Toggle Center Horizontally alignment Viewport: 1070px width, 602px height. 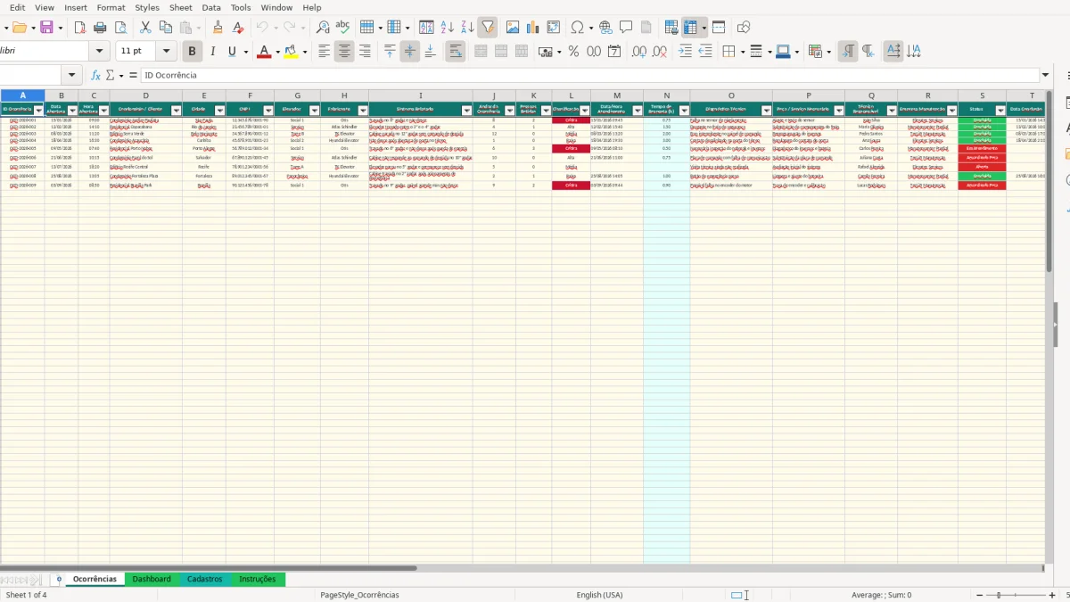click(x=344, y=52)
